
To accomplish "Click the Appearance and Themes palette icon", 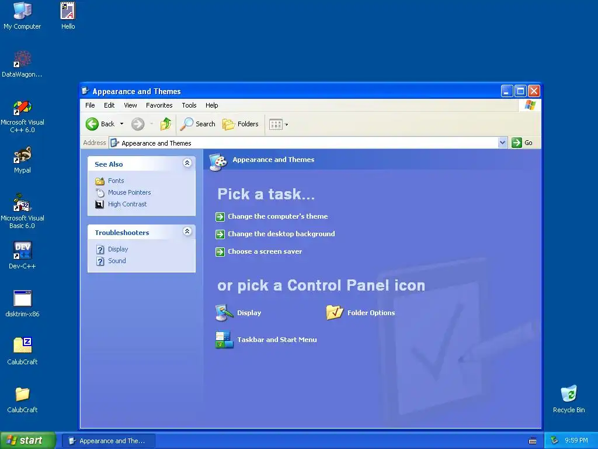I will [218, 162].
